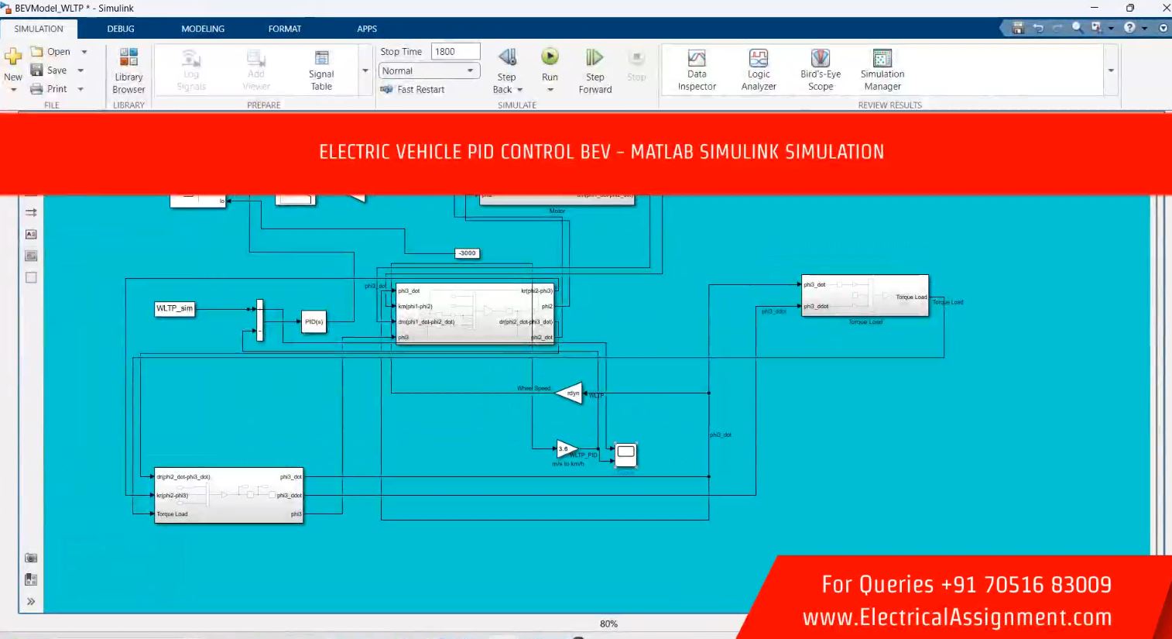The width and height of the screenshot is (1172, 639).
Task: Click the area annotation box icon in left palette
Action: [31, 277]
